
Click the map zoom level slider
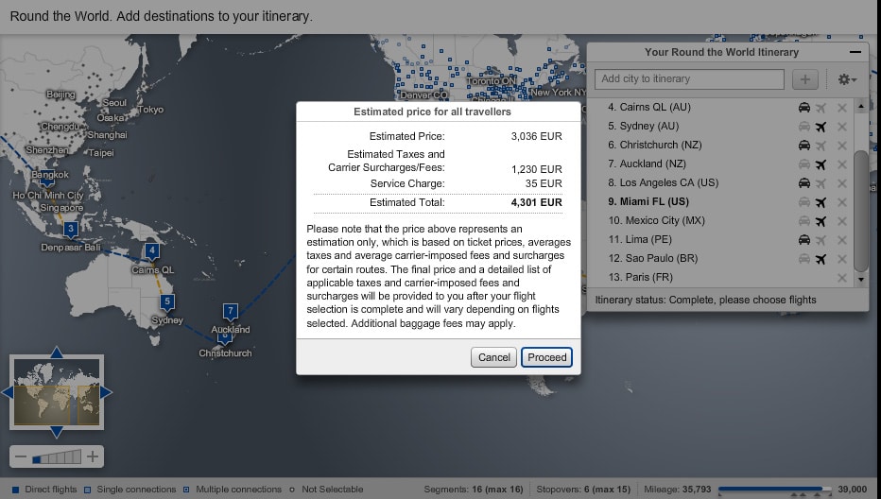click(57, 457)
